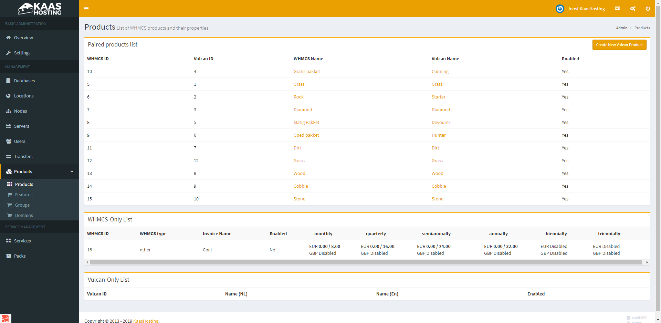This screenshot has height=323, width=661.
Task: Click the debug bar icon bottom-left
Action: pos(6,318)
